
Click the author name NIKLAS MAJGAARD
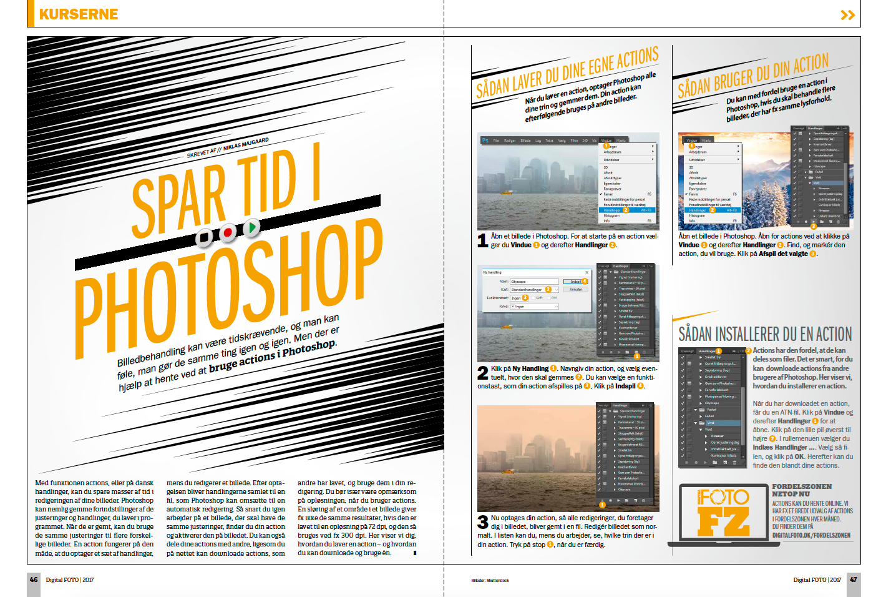246,144
